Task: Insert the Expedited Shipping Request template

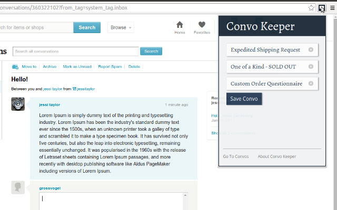Action: [265, 50]
